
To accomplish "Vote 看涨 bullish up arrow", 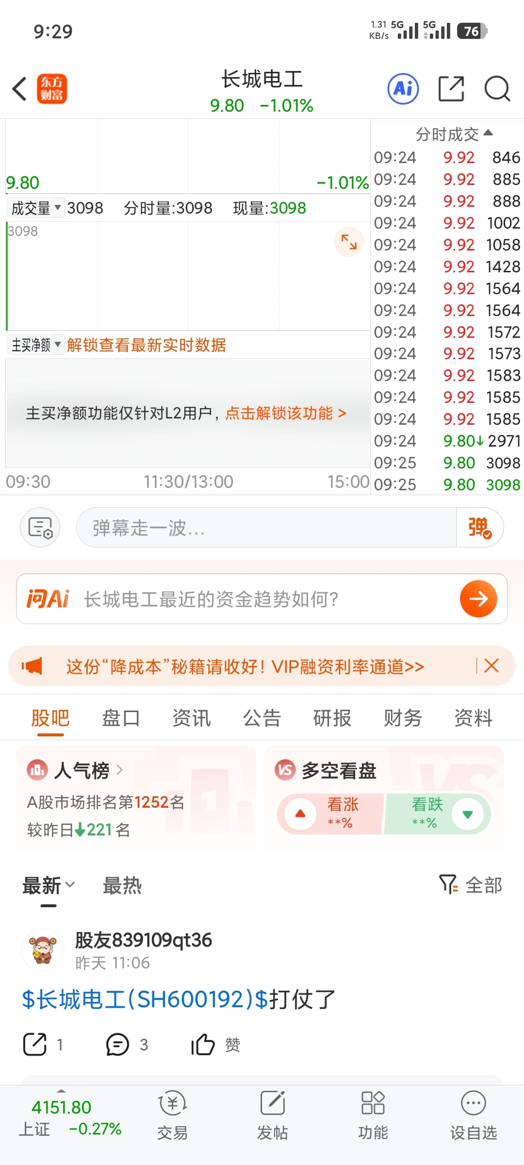I will (300, 814).
